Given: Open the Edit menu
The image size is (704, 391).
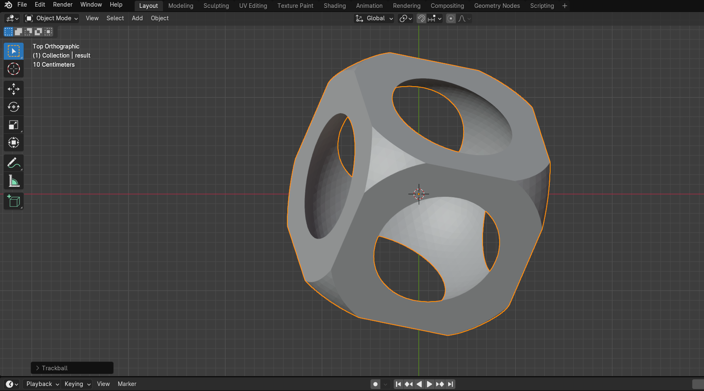Looking at the screenshot, I should pyautogui.click(x=40, y=5).
